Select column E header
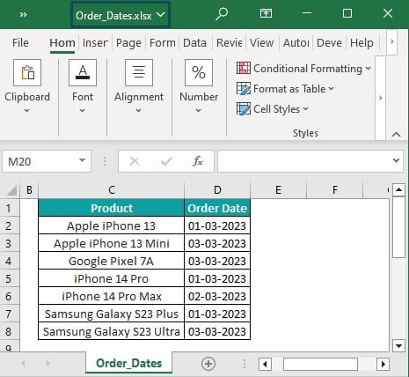This screenshot has width=409, height=377. (278, 190)
